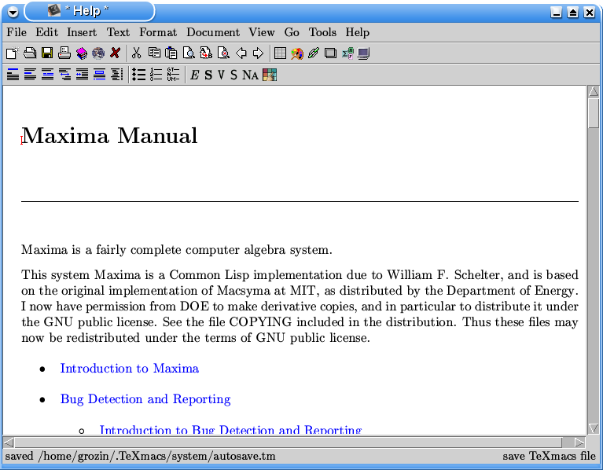
Task: Insert a description list via GT-N-UM icon
Action: (x=173, y=74)
